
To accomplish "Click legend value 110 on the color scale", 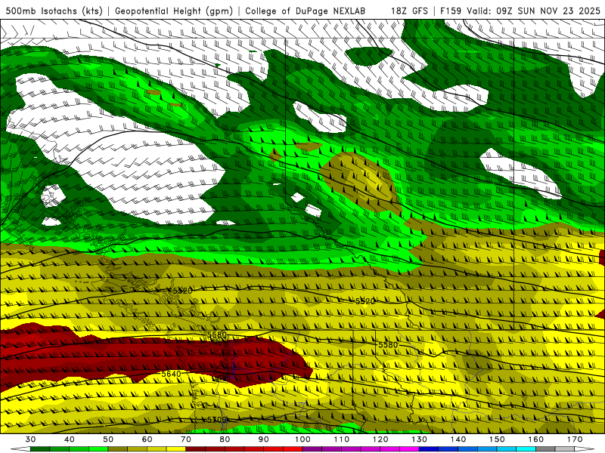I will pyautogui.click(x=342, y=439).
